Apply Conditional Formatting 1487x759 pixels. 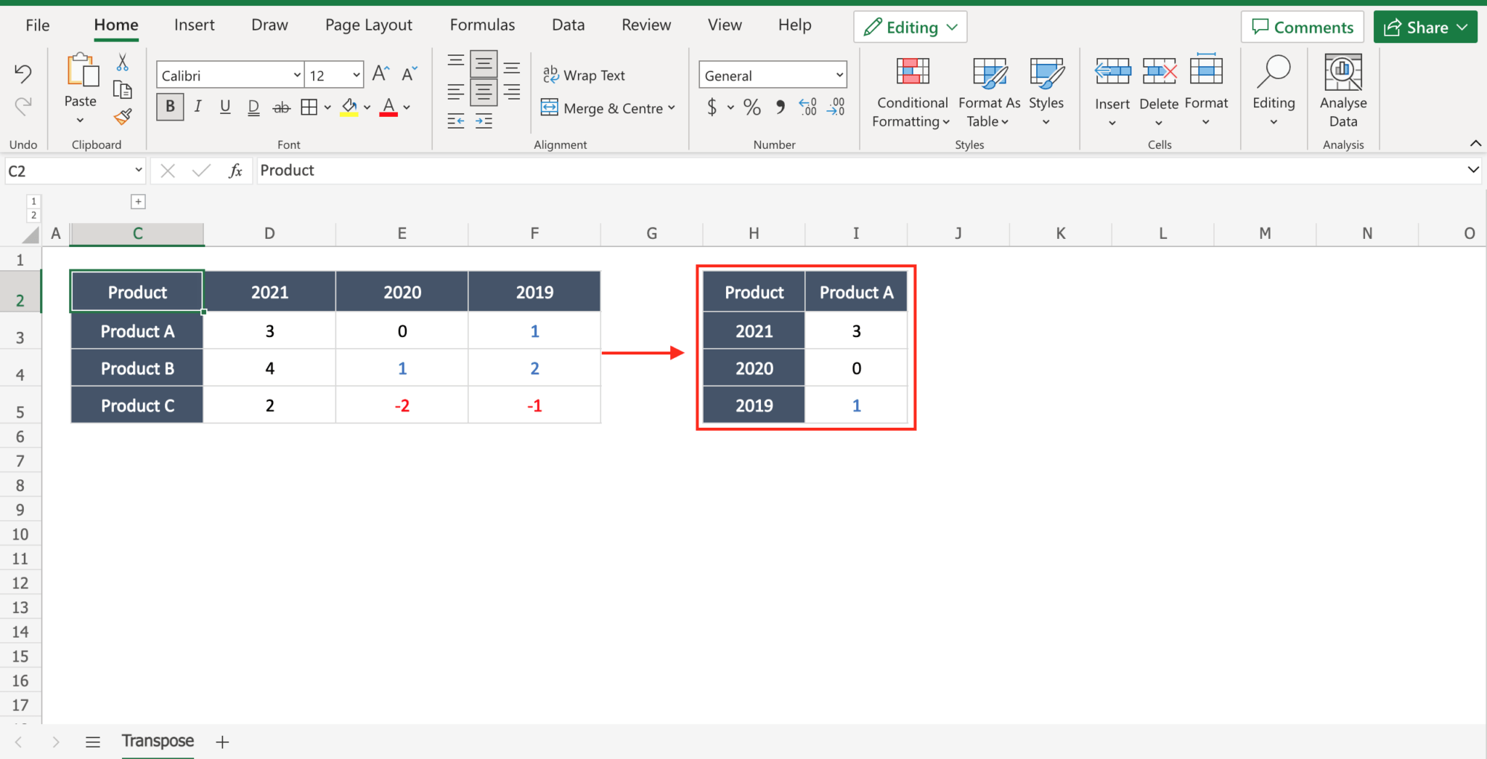click(910, 93)
